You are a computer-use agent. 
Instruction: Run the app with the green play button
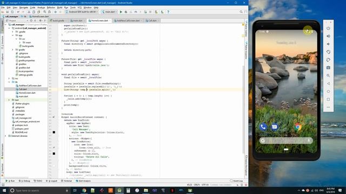click(x=121, y=12)
